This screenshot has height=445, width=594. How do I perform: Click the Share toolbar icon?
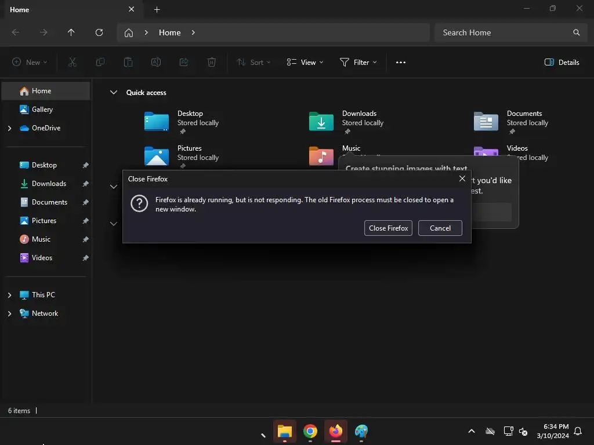coord(184,63)
